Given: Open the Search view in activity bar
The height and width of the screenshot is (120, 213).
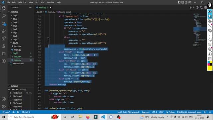Looking at the screenshot, I should 4,16.
